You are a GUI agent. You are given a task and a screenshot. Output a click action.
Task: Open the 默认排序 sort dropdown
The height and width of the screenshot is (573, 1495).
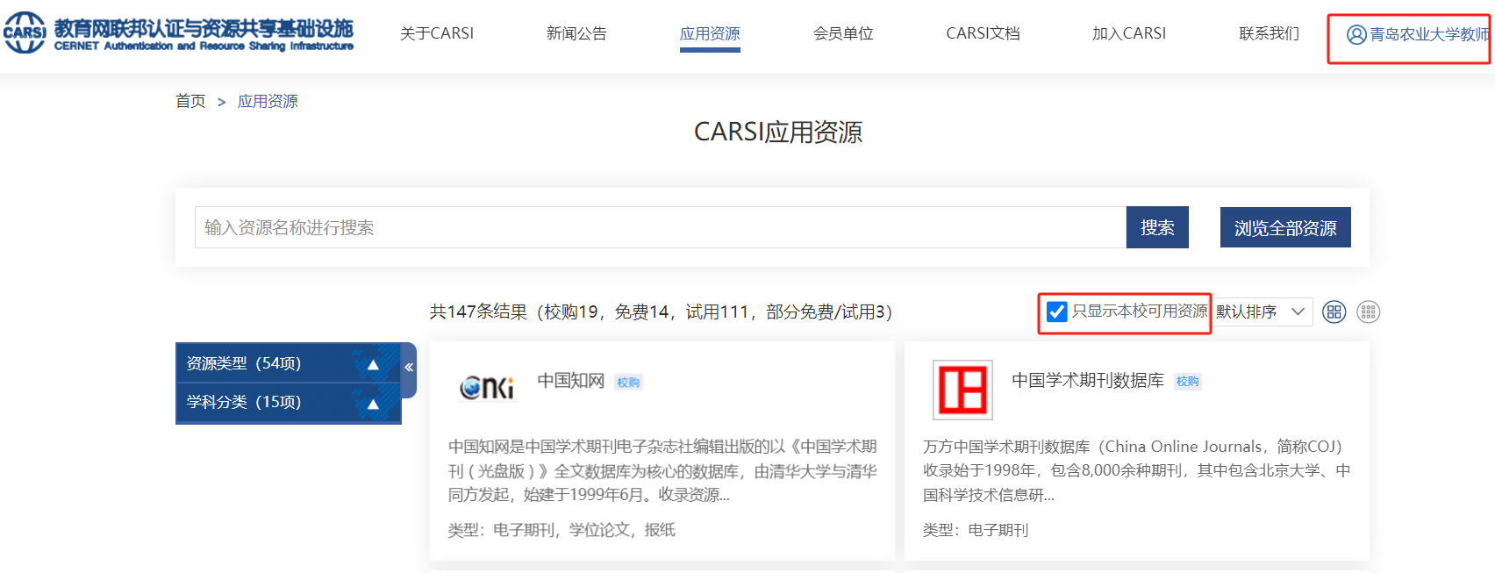tap(1261, 312)
